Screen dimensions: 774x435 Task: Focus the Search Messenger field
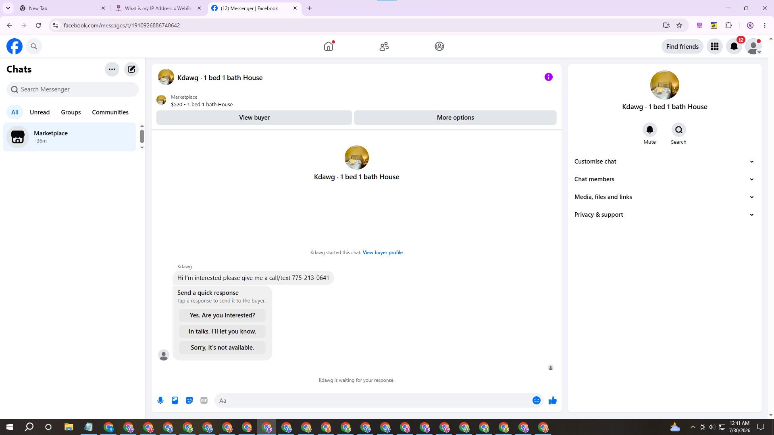[x=73, y=89]
